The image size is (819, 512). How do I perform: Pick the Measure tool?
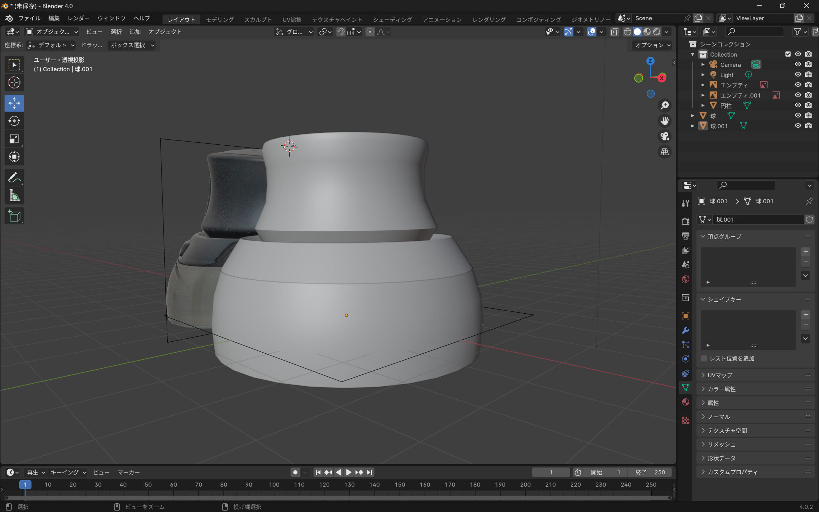click(x=14, y=196)
